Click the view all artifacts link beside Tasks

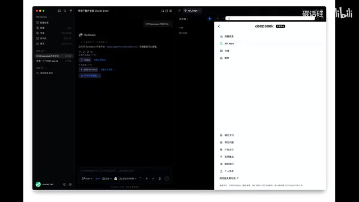click(x=101, y=60)
